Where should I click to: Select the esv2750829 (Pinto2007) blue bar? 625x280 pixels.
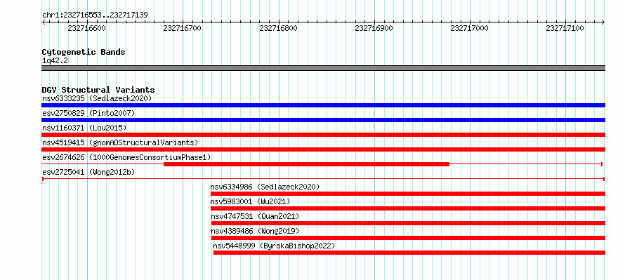[x=323, y=120]
